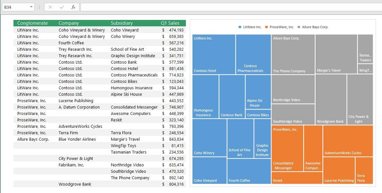Select the Tasmanian Traders treemap block

(365, 49)
